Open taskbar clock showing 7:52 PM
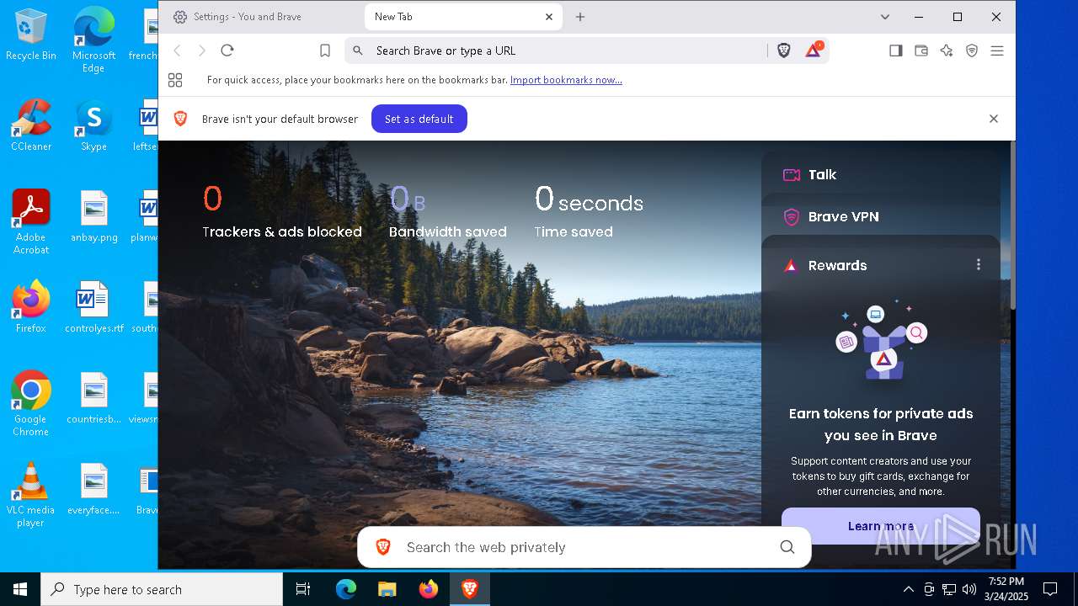1078x606 pixels. click(1006, 589)
